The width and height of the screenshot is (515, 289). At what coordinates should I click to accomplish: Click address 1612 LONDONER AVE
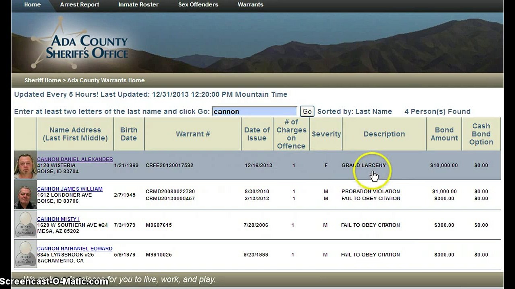(x=64, y=195)
